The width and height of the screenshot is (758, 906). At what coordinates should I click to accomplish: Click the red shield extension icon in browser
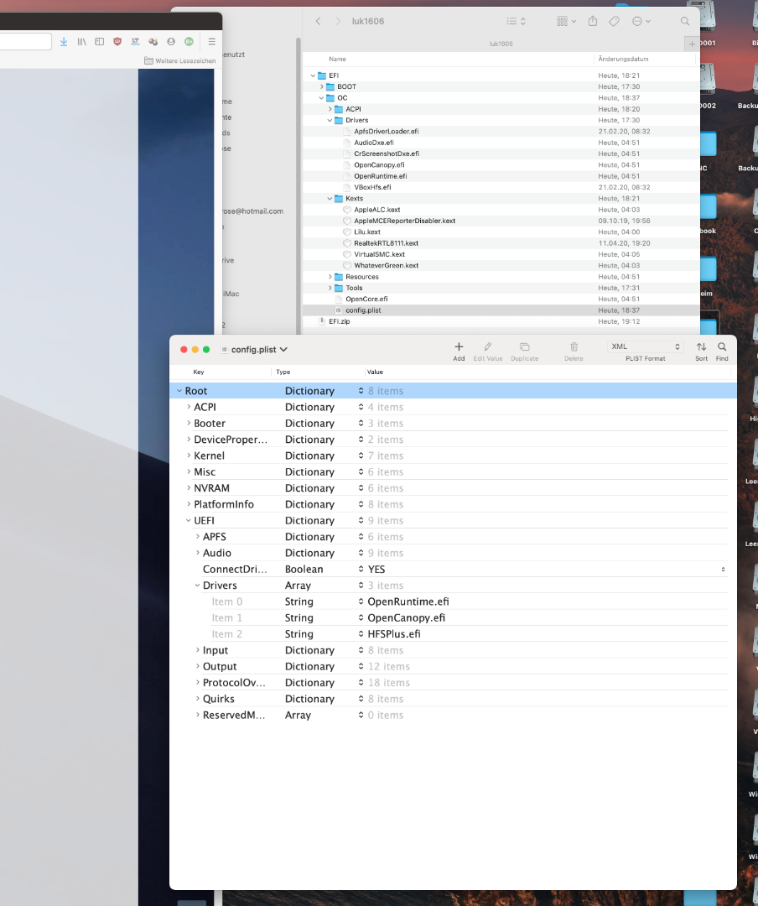[117, 42]
